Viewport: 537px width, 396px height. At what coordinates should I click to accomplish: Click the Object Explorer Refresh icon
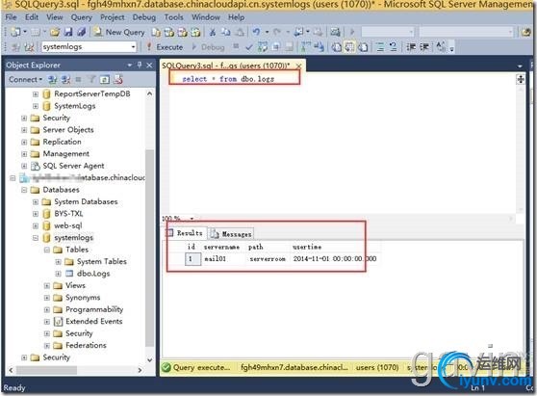coord(105,80)
